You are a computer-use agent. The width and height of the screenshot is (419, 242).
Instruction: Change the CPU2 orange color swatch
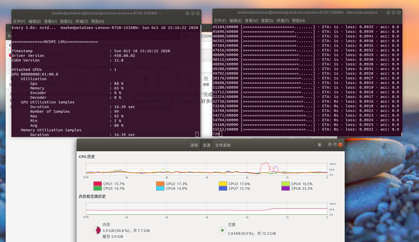point(160,184)
